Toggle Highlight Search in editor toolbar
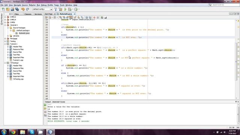 tap(71, 18)
